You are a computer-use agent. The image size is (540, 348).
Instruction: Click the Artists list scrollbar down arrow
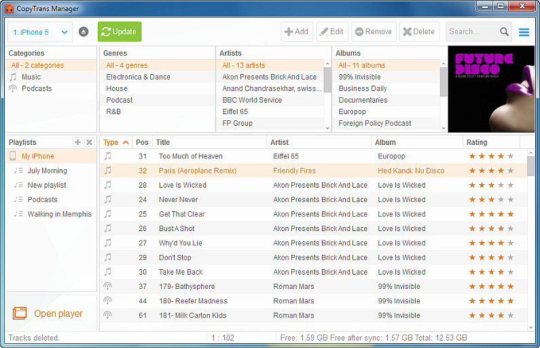[327, 128]
